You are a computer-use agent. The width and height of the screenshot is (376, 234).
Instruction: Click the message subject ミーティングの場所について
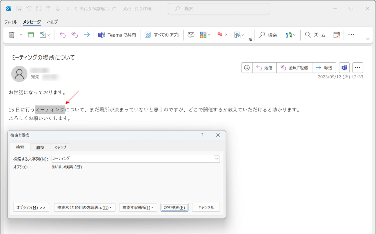[43, 57]
